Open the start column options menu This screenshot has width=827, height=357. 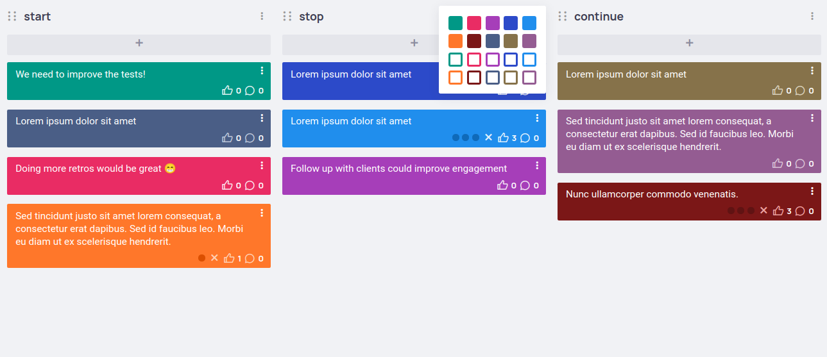[x=262, y=16]
